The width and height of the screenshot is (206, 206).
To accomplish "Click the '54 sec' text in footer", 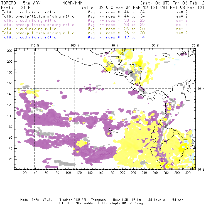I will (178, 200).
